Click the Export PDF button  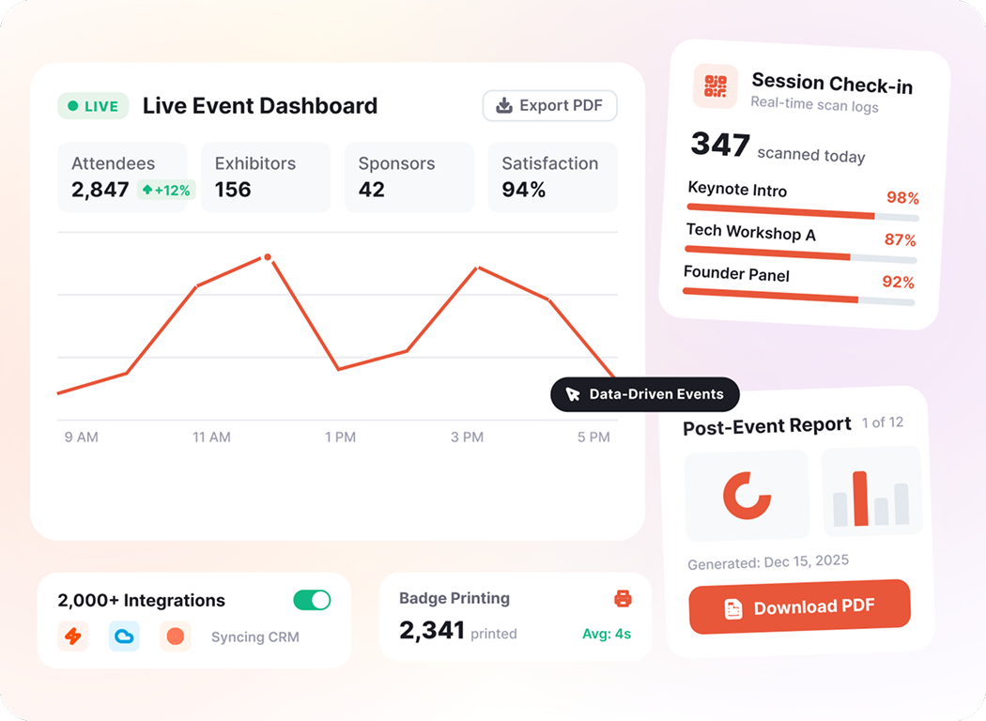(x=549, y=105)
